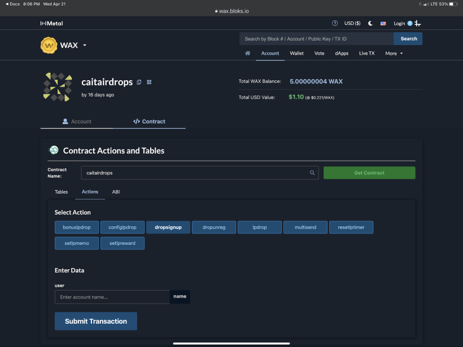Switch to the Account profile tab

click(x=77, y=121)
